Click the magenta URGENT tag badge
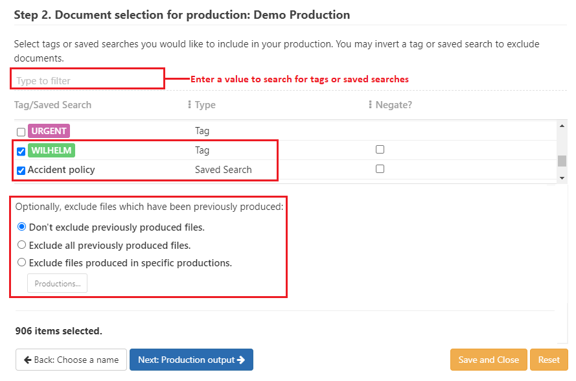The height and width of the screenshot is (381, 576). click(x=49, y=131)
